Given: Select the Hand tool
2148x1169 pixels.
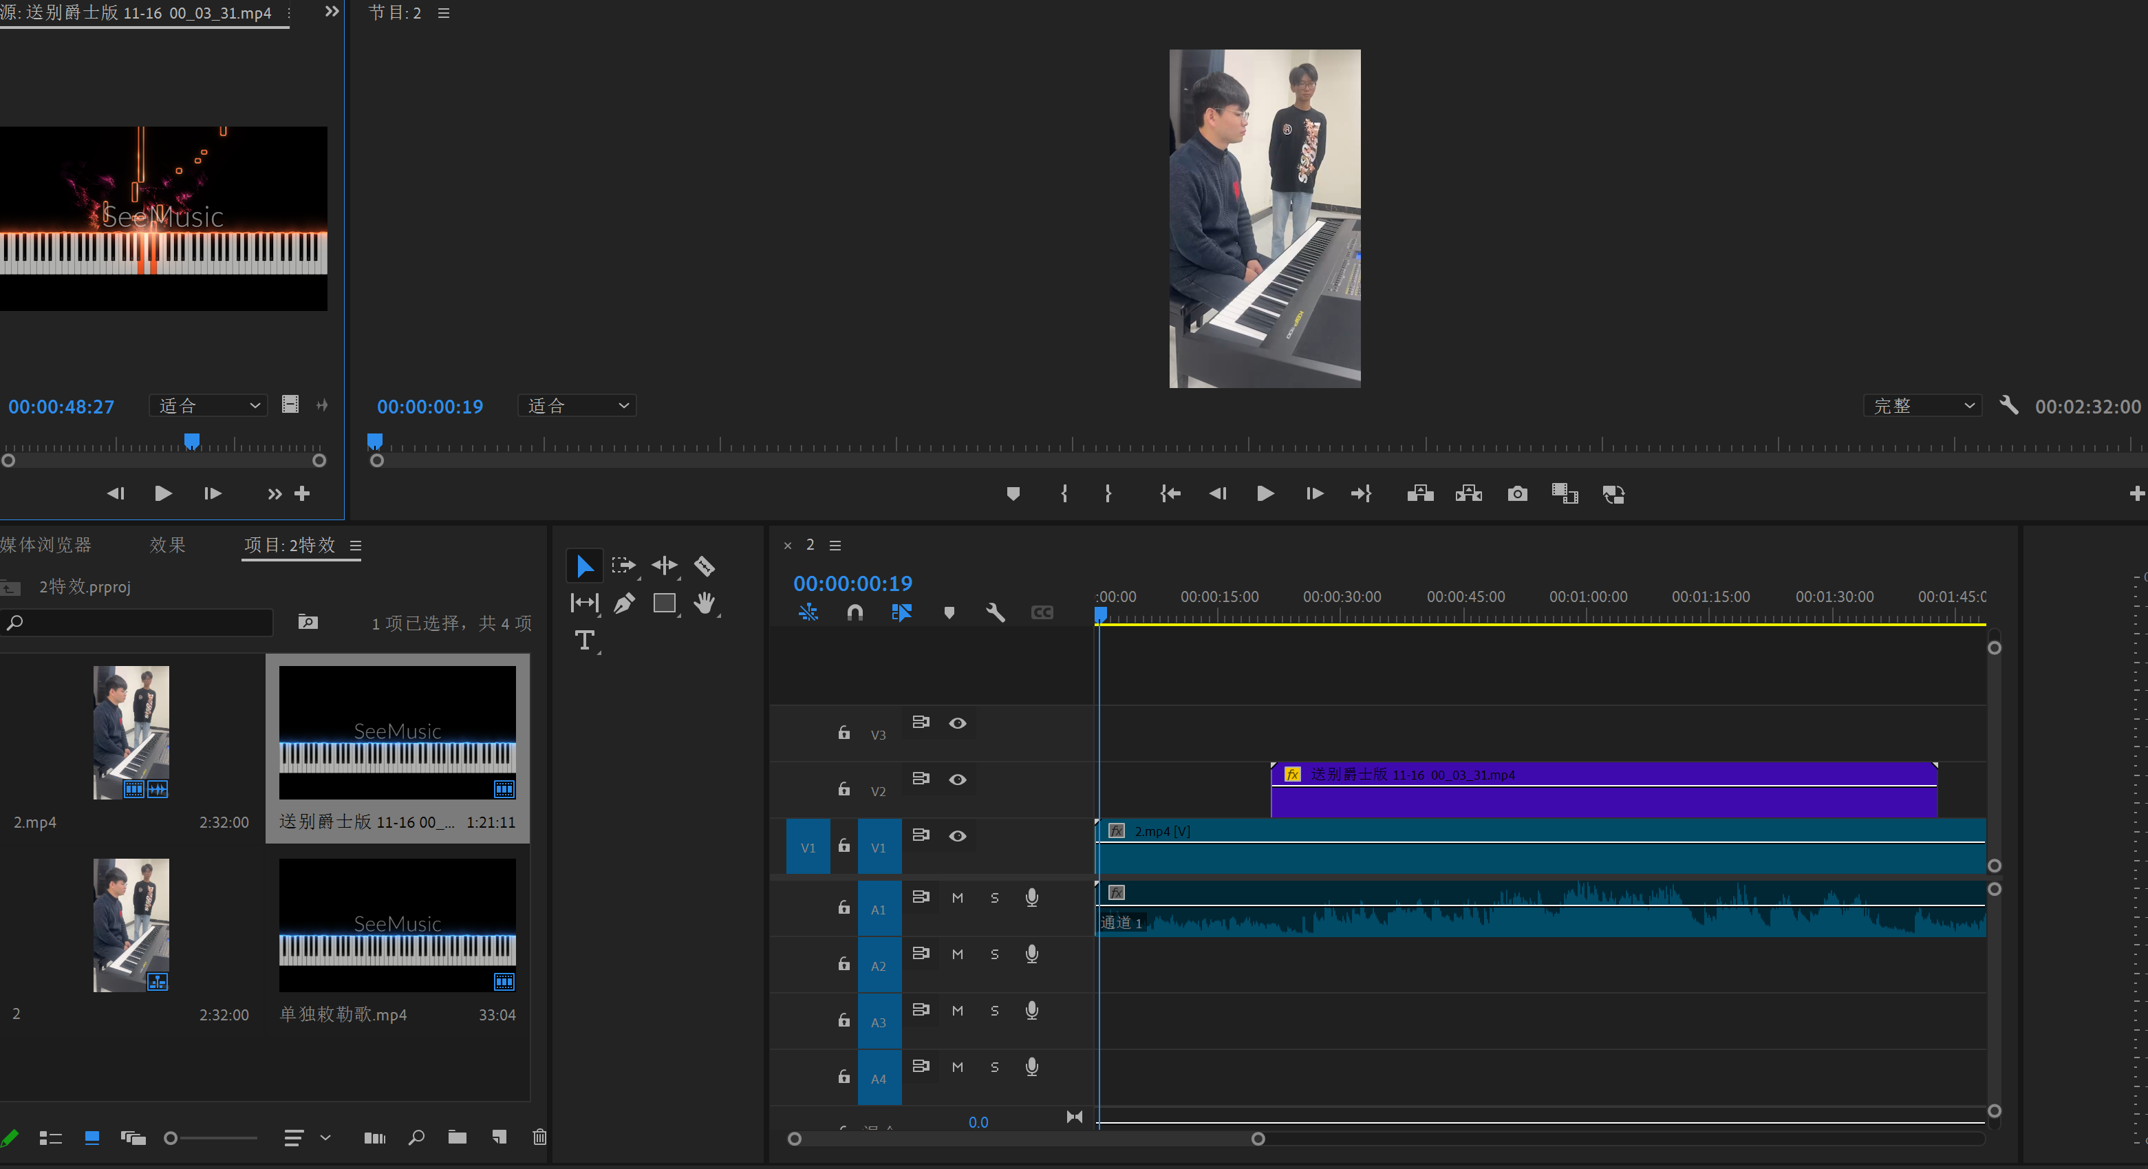Looking at the screenshot, I should 705,603.
